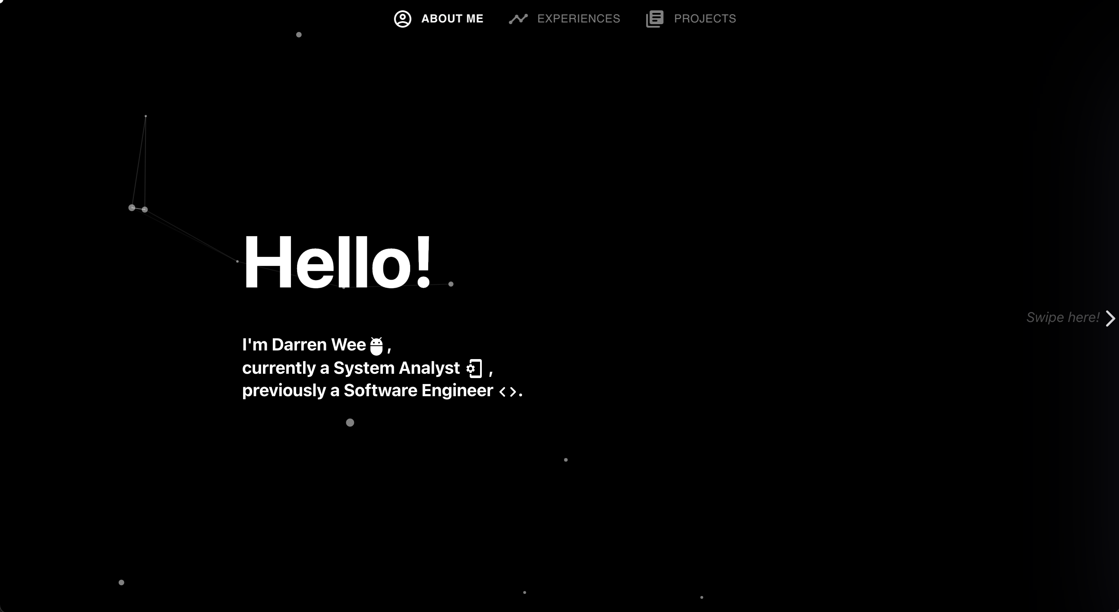
Task: Click the phone settings icon beside System Analyst
Action: pyautogui.click(x=474, y=369)
